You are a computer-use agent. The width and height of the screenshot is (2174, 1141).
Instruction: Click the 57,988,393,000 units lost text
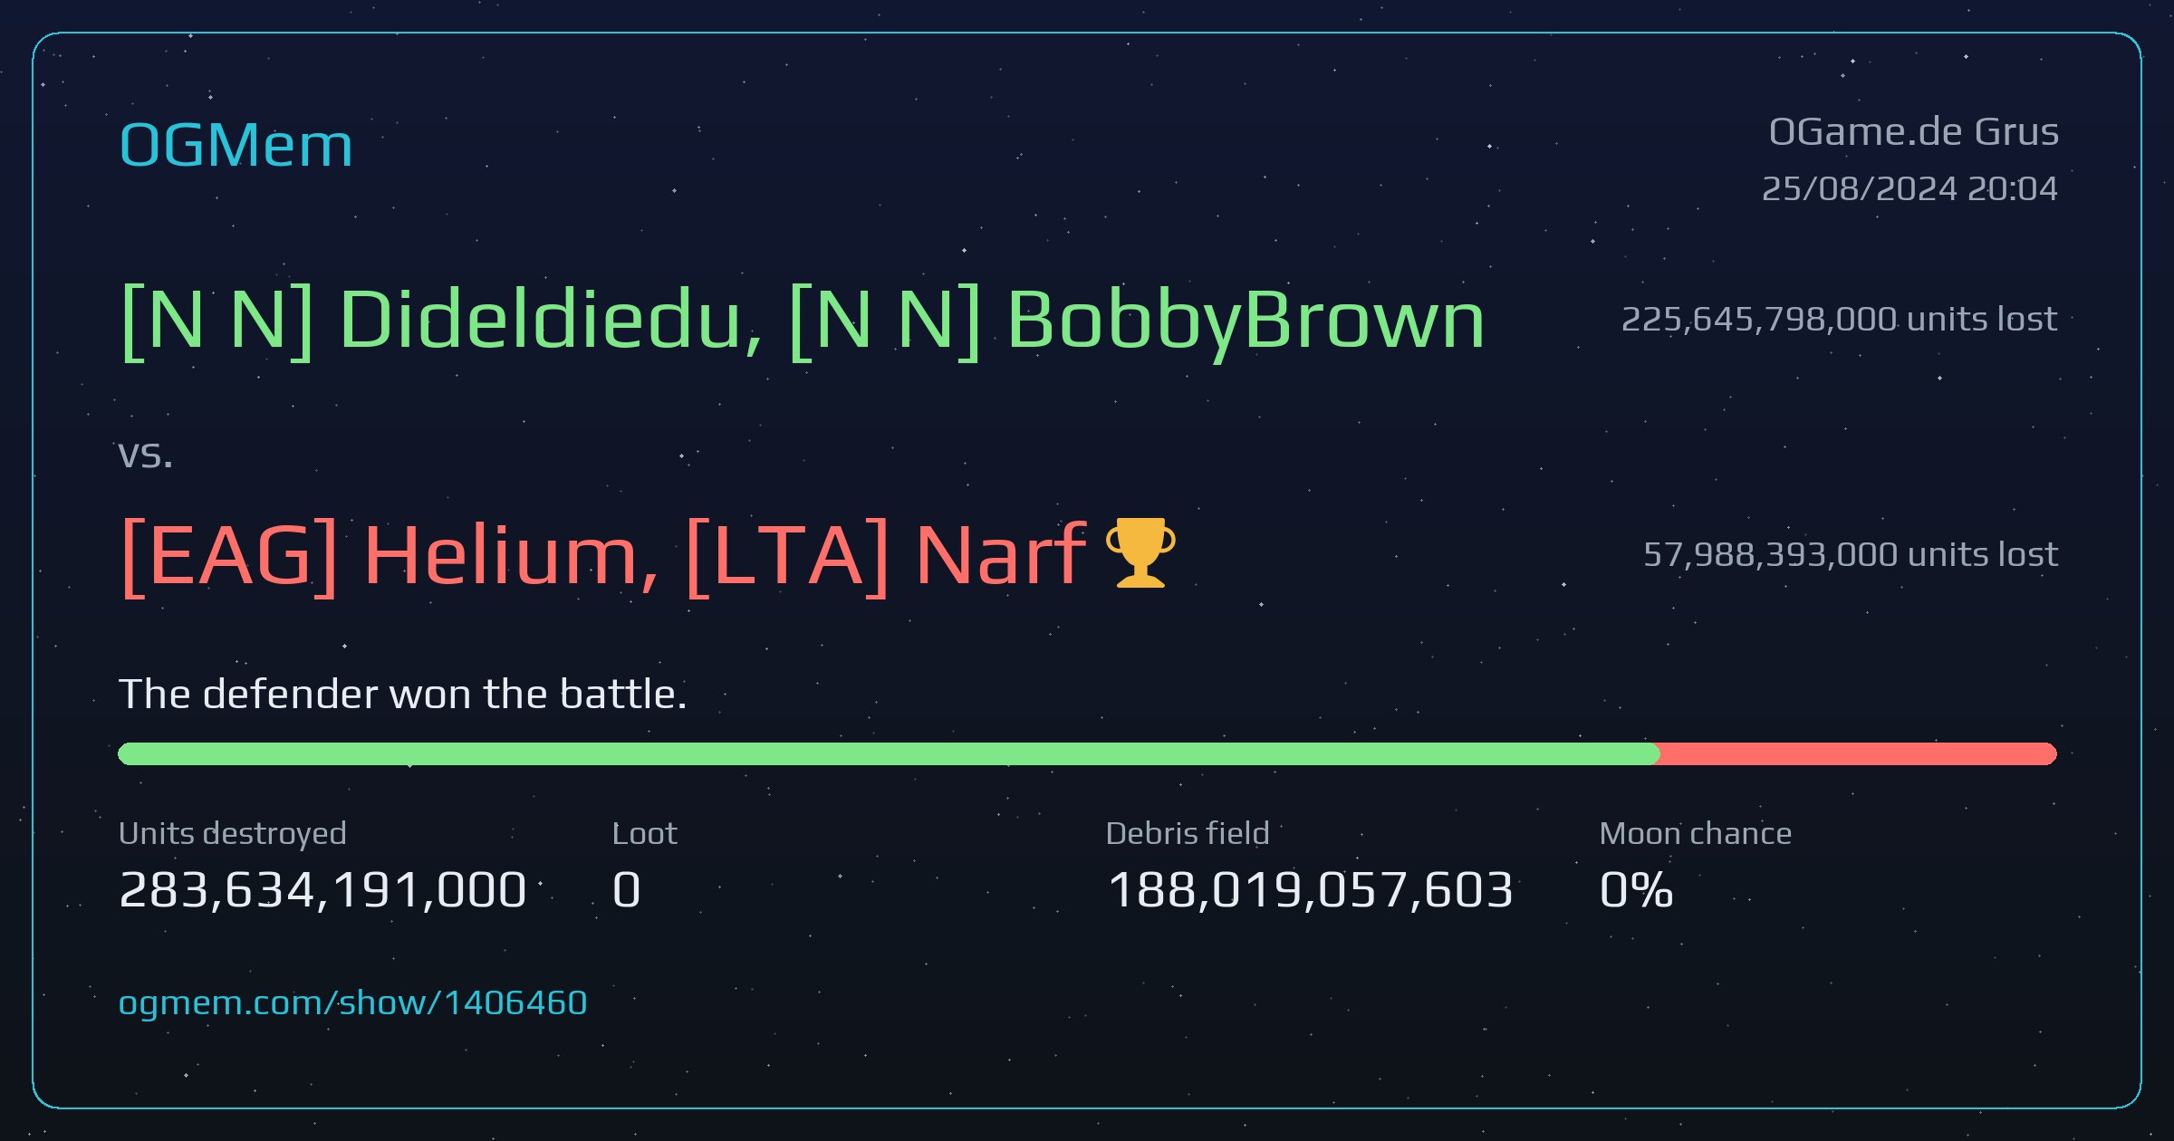[x=1851, y=553]
